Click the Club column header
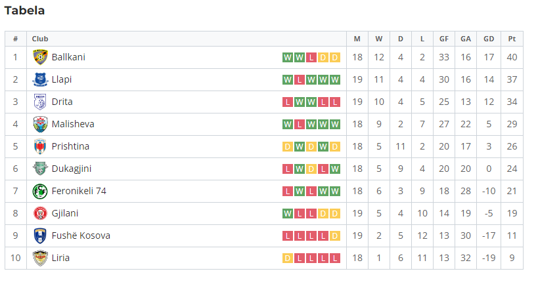 (40, 39)
